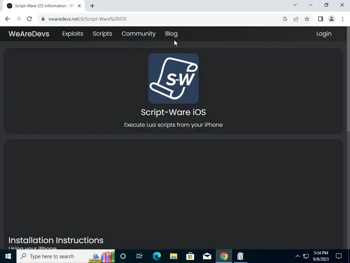Reload the current page
350x263 pixels.
click(x=29, y=19)
